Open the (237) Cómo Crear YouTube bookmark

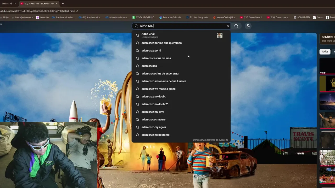252,17
